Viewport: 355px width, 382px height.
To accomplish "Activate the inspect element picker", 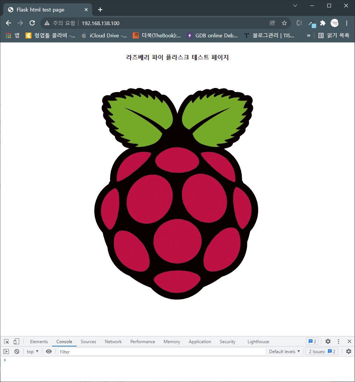I will [x=7, y=342].
